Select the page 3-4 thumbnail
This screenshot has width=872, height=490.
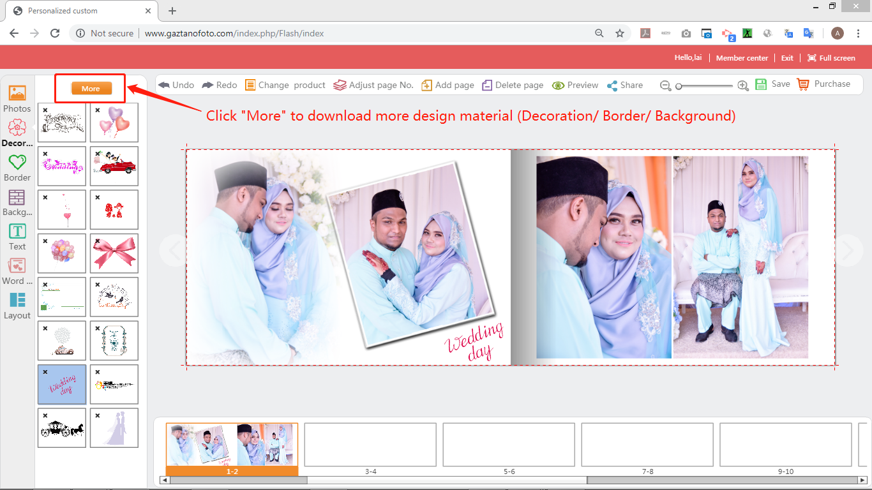[370, 445]
